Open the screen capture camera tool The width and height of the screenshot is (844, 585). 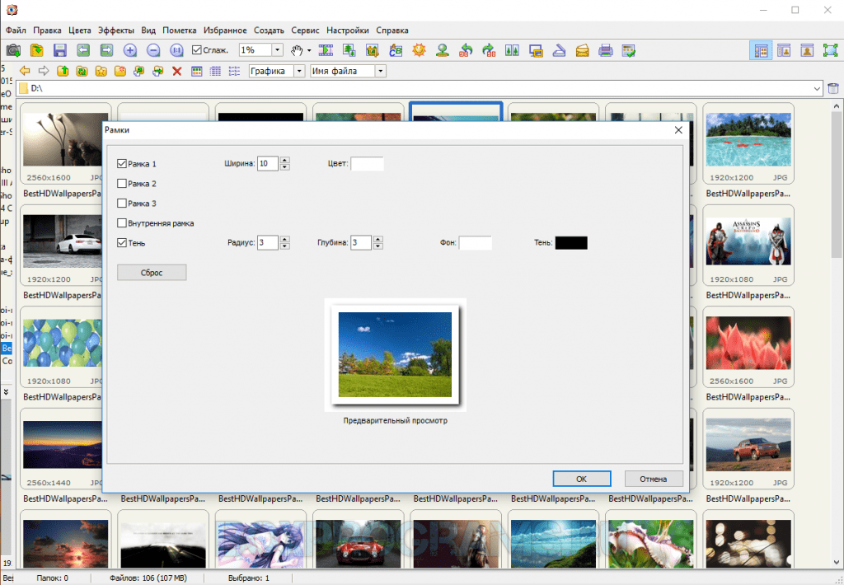pyautogui.click(x=13, y=50)
